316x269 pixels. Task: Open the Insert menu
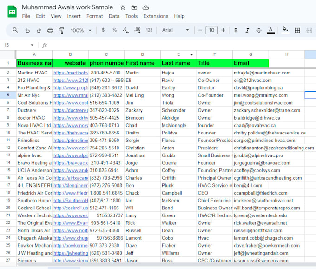[74, 16]
